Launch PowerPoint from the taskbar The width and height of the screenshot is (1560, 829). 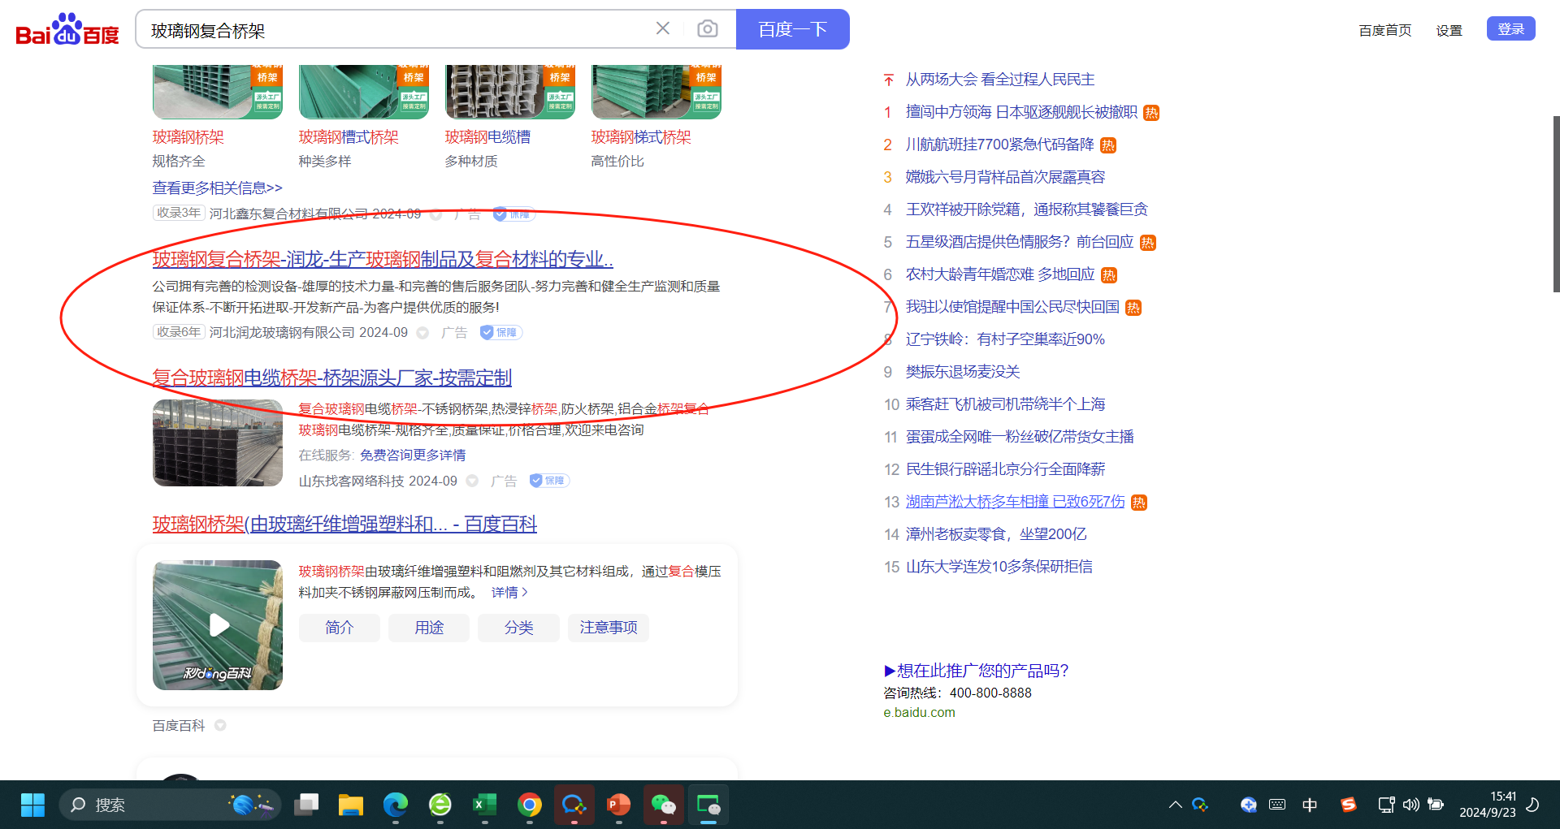[619, 805]
